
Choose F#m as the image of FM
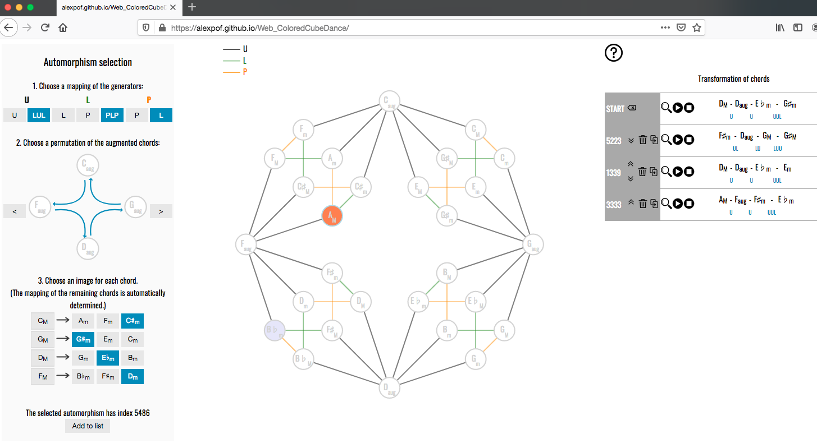pos(108,376)
